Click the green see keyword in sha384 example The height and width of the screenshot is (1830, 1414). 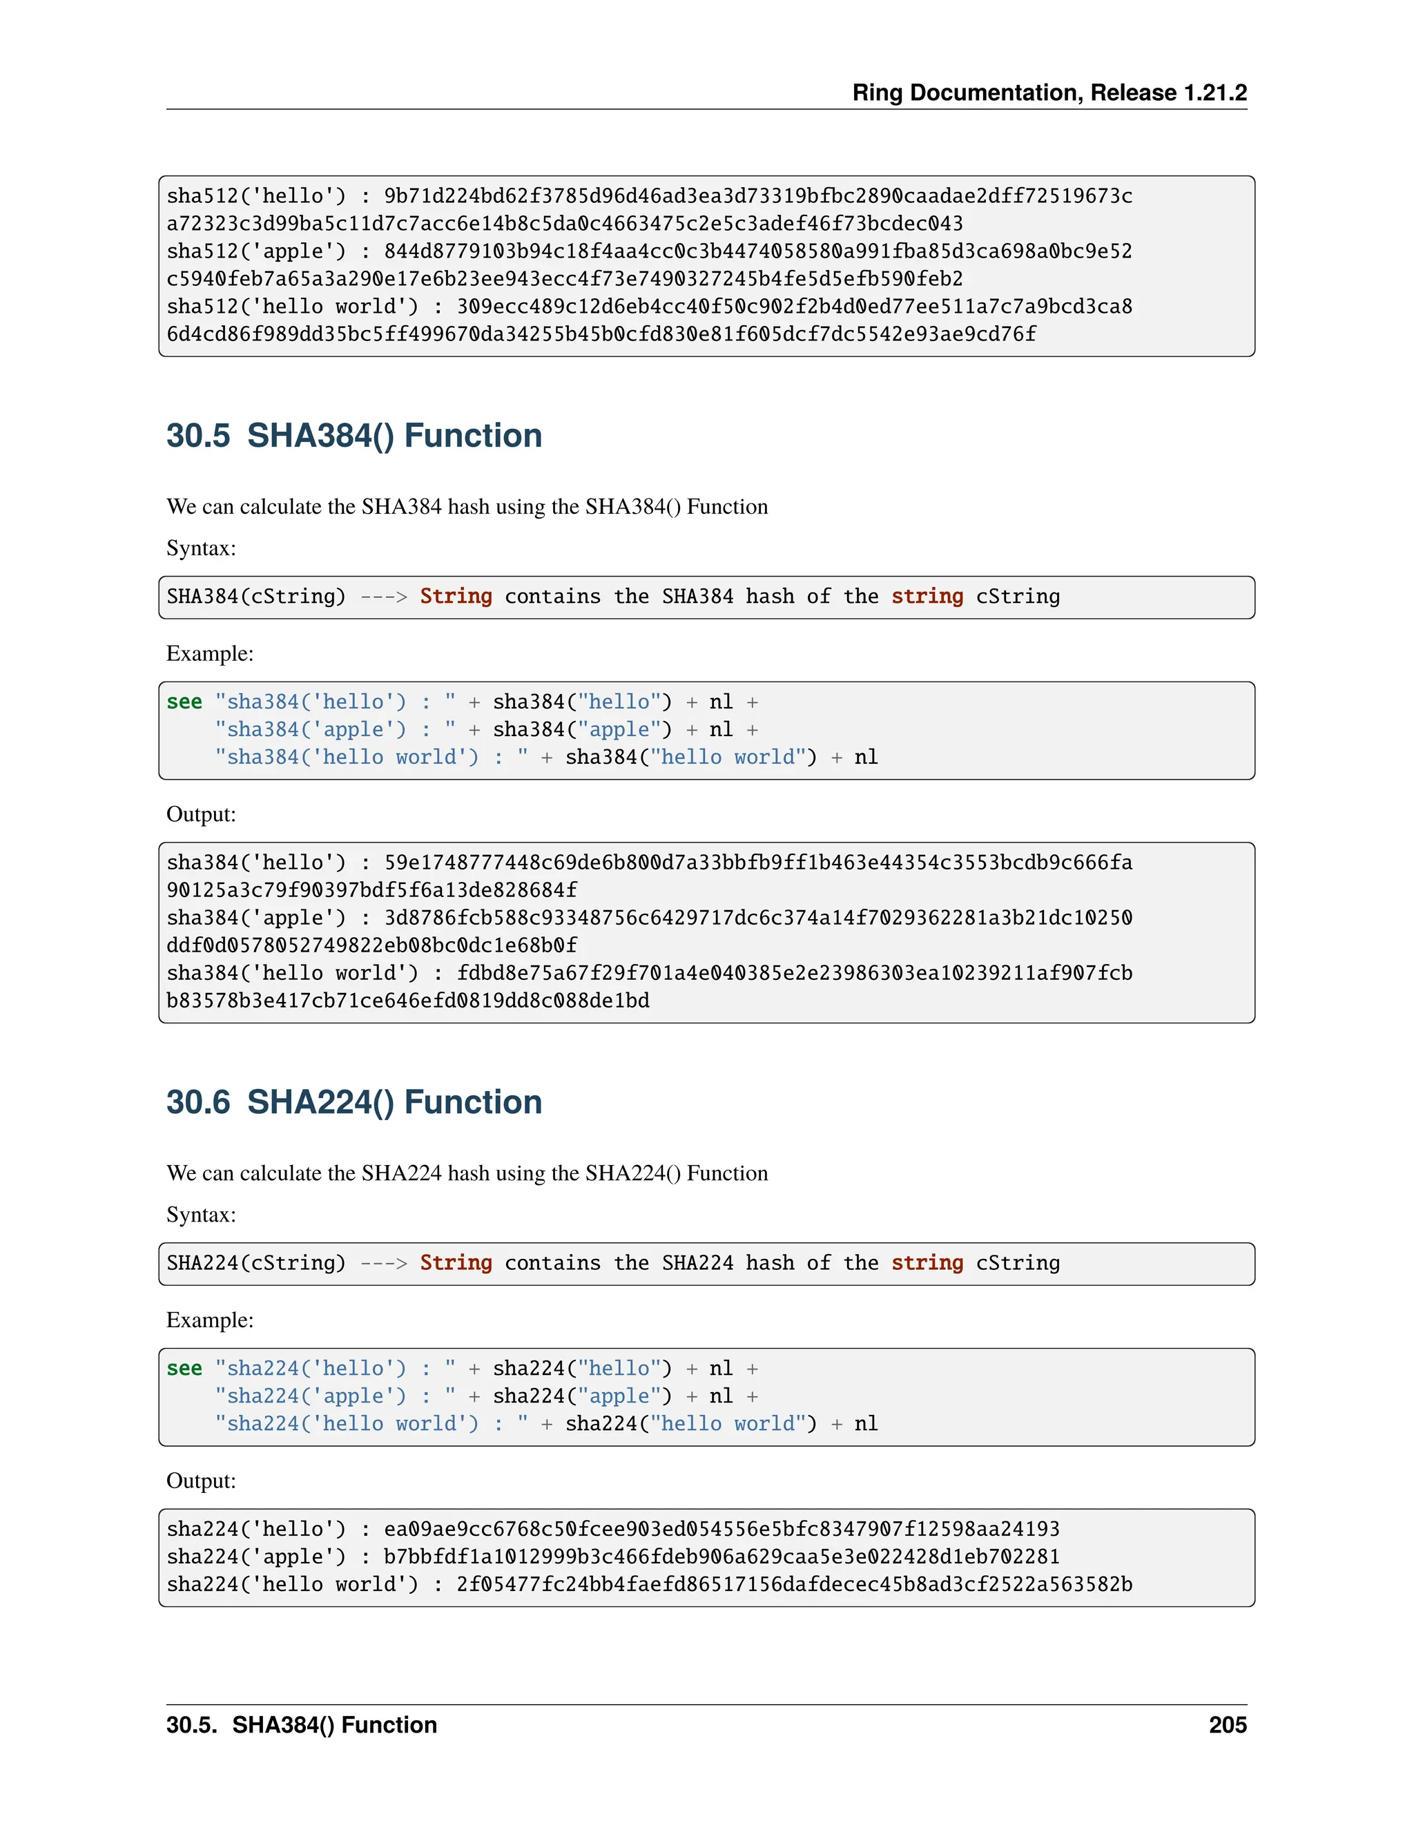point(184,702)
